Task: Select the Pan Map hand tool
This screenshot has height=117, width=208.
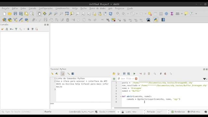Action: [x=39, y=14]
